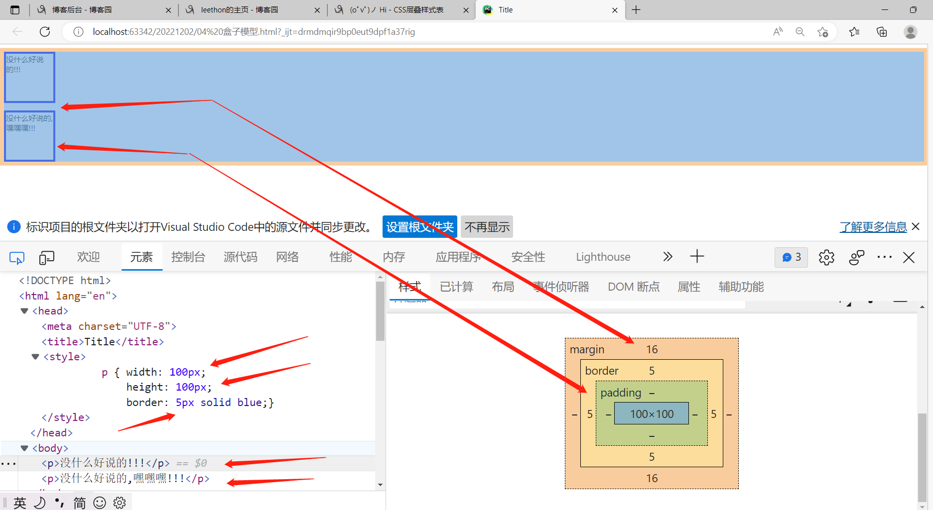
Task: Click the 100×100 content box in box model
Action: tap(652, 413)
